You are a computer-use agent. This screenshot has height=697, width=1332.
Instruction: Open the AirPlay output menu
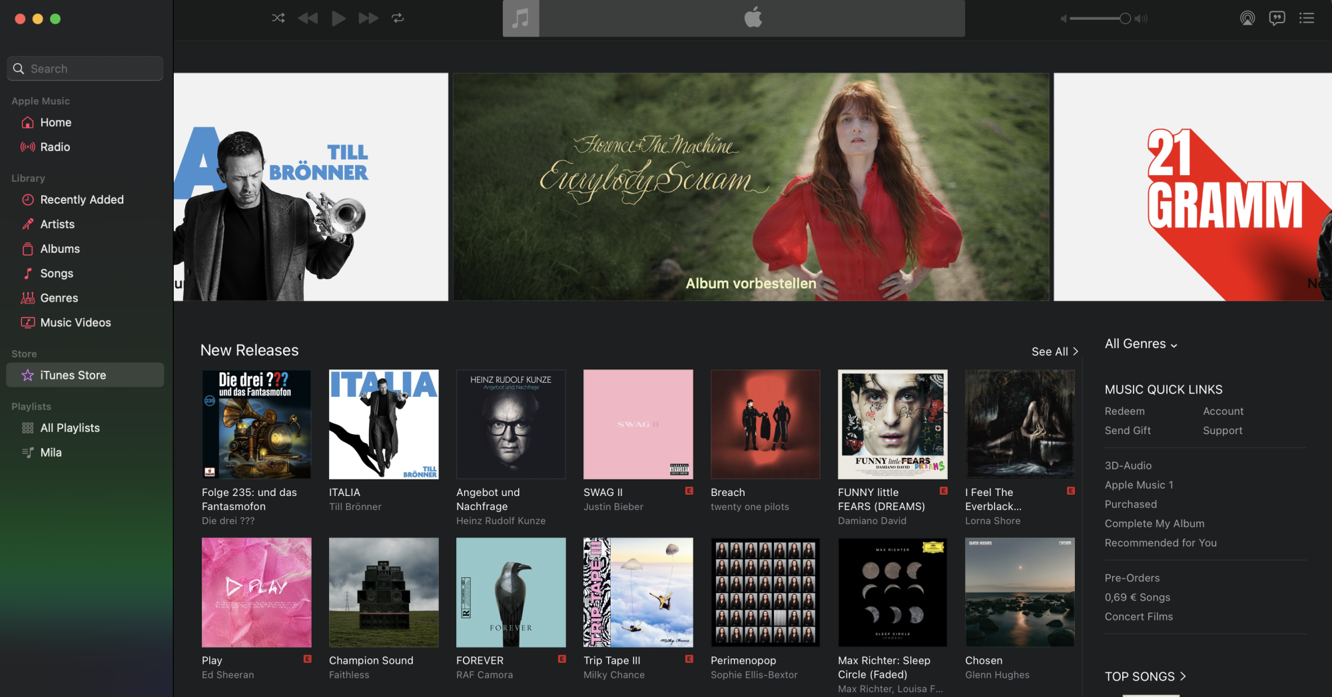pyautogui.click(x=1247, y=18)
